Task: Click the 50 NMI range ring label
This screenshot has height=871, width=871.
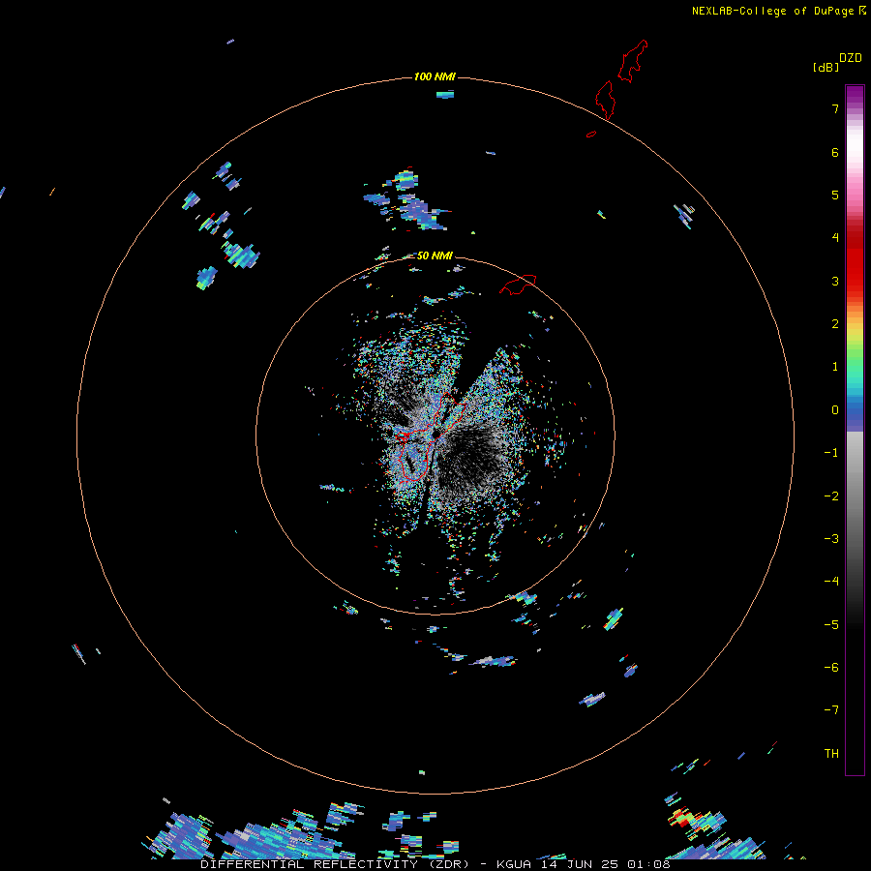Action: tap(435, 255)
